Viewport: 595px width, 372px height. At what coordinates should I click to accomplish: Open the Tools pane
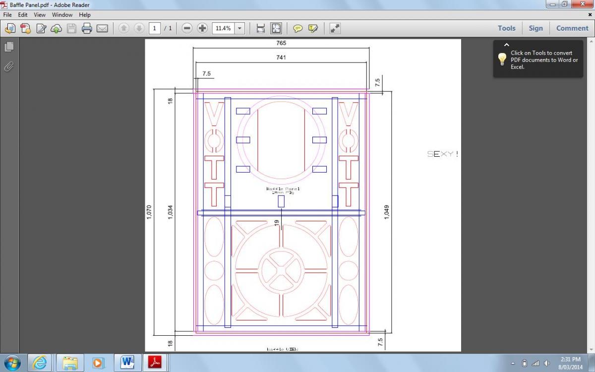pyautogui.click(x=507, y=28)
